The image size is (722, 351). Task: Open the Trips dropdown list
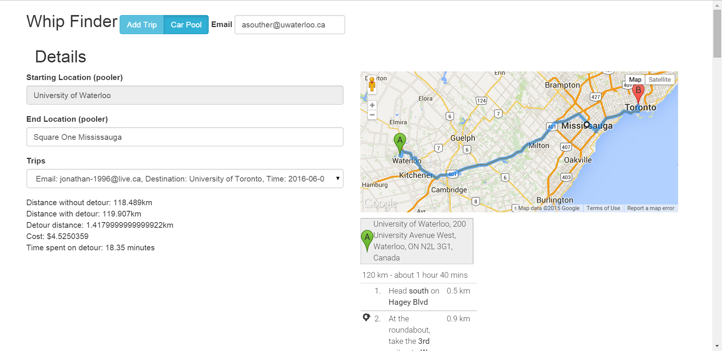pyautogui.click(x=185, y=179)
